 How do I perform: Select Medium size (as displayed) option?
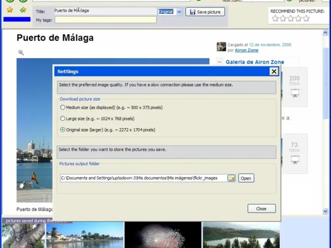click(62, 107)
